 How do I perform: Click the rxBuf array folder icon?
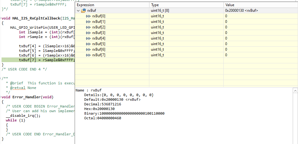tap(83, 11)
